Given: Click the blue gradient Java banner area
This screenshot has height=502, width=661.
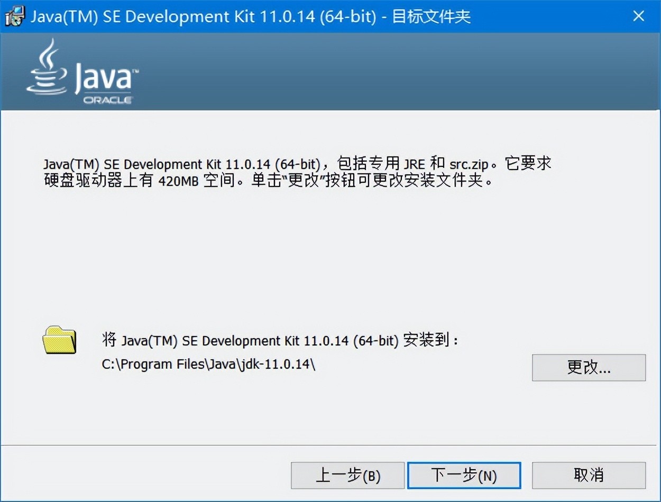Looking at the screenshot, I should point(370,71).
